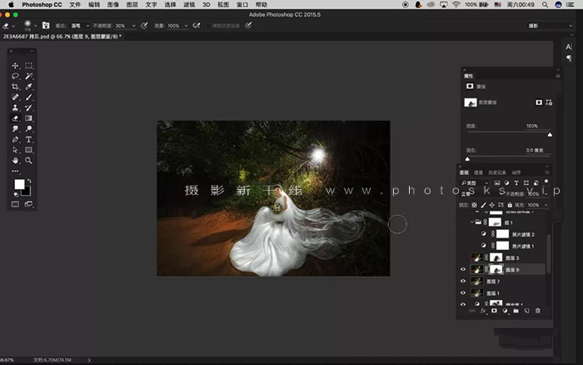Image resolution: width=583 pixels, height=365 pixels.
Task: Hide the 图层 1 layer
Action: coord(463,292)
